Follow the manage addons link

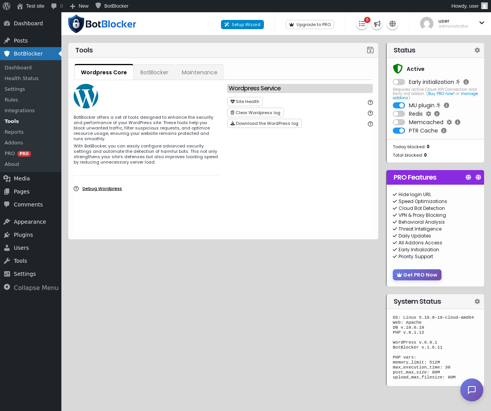coord(470,93)
